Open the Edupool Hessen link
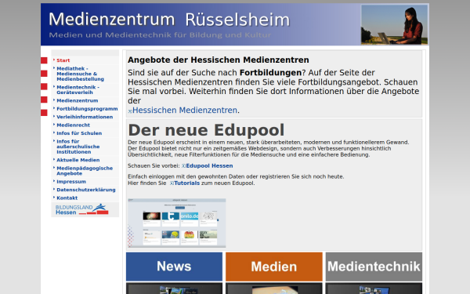 click(x=209, y=165)
